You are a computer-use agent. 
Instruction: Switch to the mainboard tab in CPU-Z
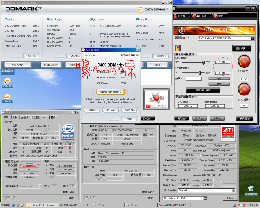(24, 117)
